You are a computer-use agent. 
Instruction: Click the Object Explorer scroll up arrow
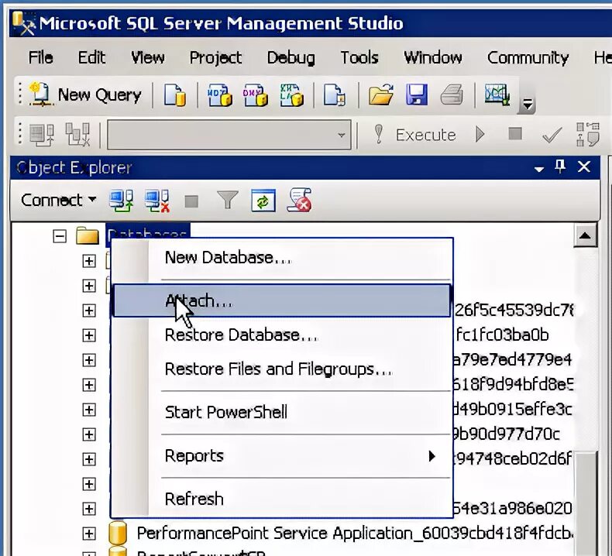click(x=585, y=235)
